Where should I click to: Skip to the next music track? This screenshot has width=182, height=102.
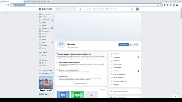click(90, 9)
